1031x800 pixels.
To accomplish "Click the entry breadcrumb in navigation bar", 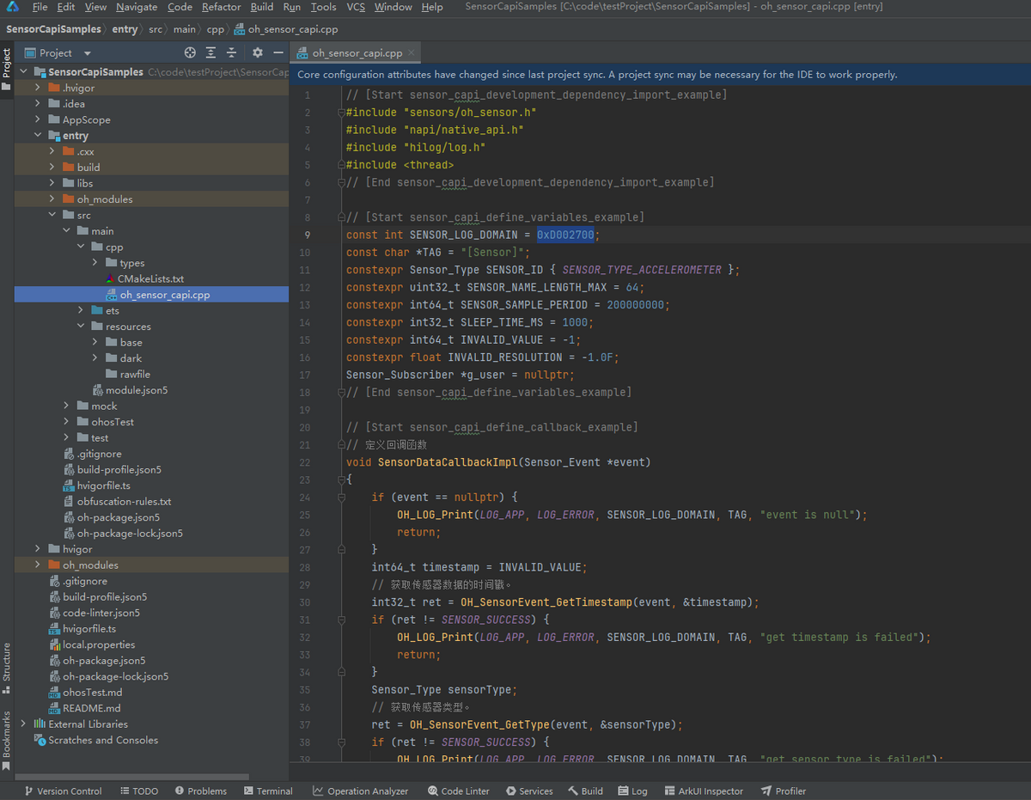I will (125, 29).
